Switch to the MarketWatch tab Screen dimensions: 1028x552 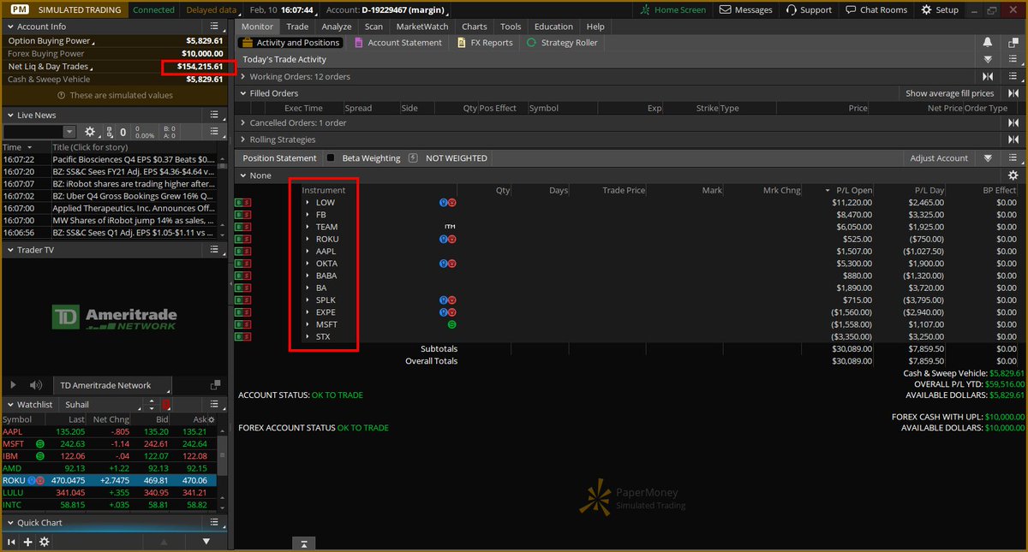click(x=421, y=27)
